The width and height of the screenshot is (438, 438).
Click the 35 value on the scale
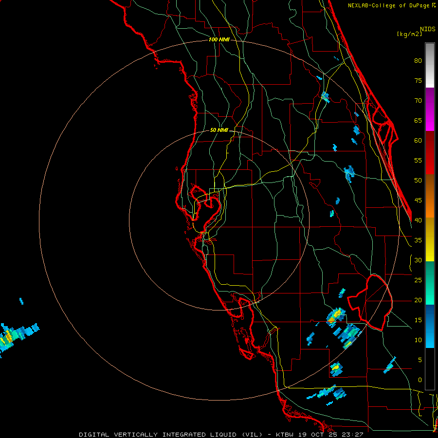click(x=418, y=240)
